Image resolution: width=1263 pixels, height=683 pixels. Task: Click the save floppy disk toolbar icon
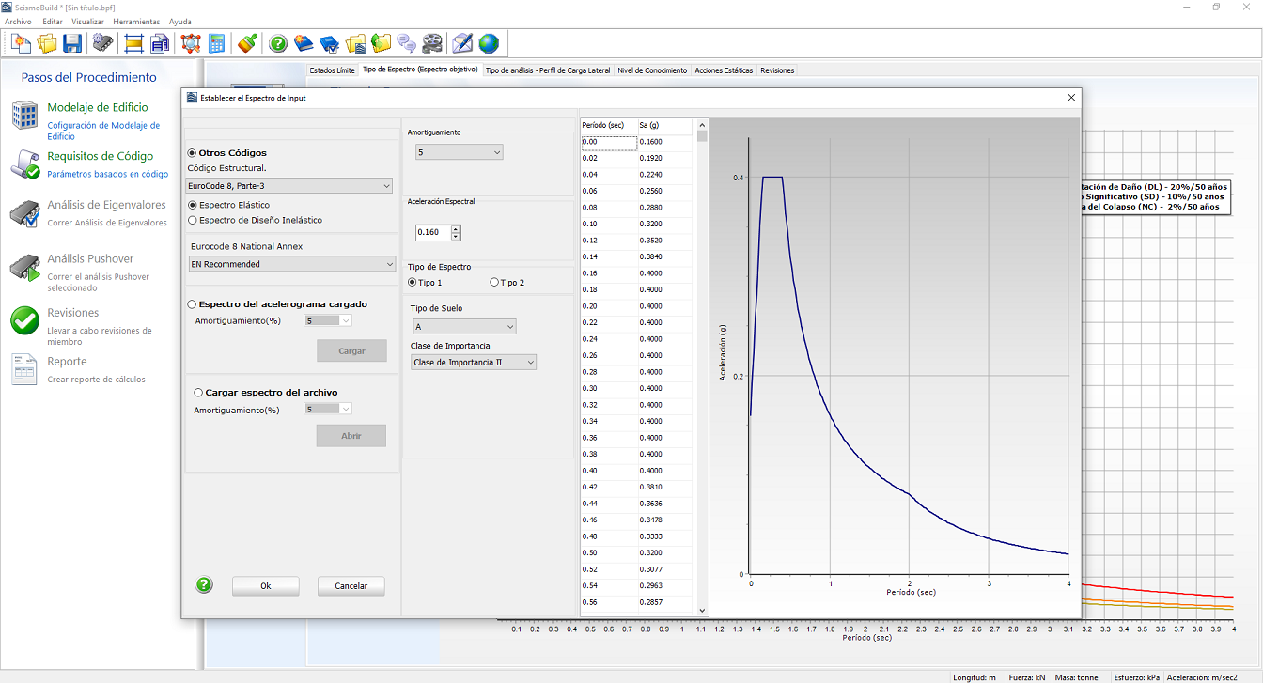72,43
